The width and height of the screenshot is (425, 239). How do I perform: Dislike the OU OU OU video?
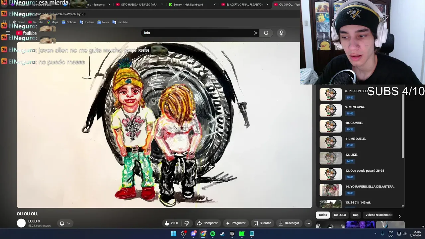coord(187,223)
